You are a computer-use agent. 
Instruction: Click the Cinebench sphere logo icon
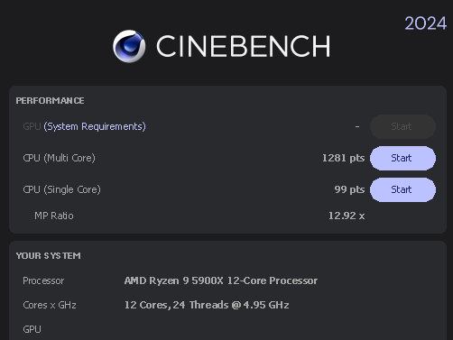[129, 46]
